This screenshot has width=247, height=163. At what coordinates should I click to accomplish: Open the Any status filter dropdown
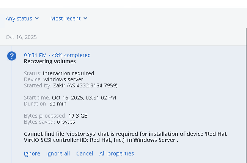tap(19, 19)
